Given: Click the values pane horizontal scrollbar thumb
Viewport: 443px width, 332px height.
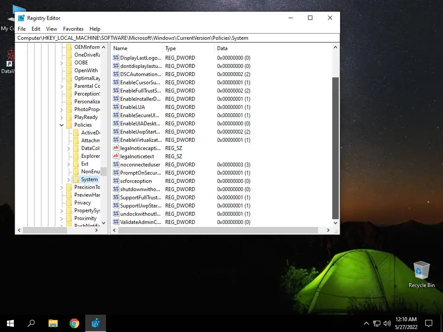Looking at the screenshot, I should 218,230.
